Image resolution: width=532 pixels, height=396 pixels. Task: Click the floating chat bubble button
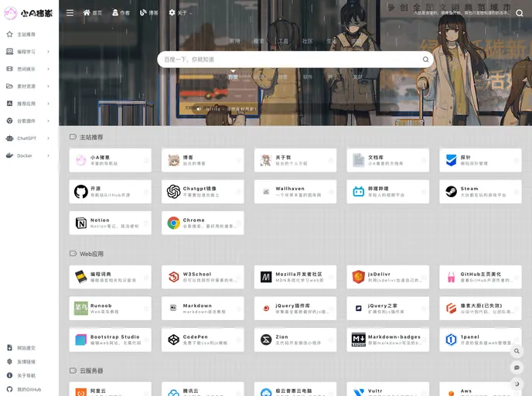[517, 367]
